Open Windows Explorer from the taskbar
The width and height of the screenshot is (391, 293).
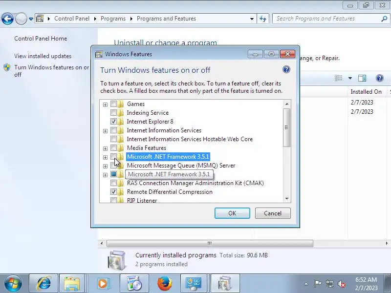point(72,283)
